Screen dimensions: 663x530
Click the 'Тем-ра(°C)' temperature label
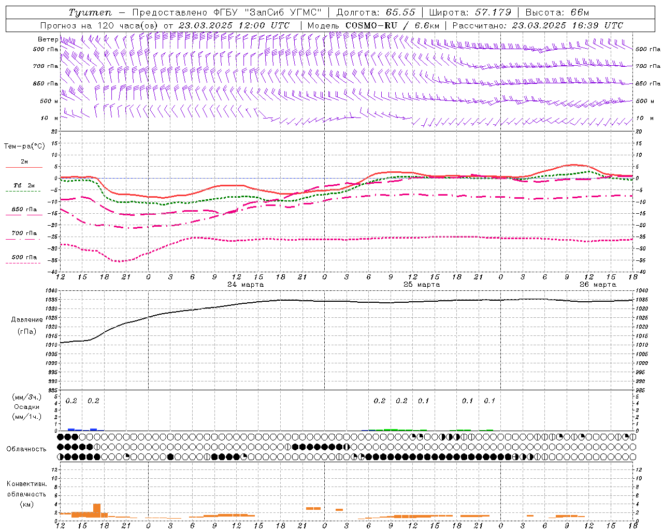(24, 146)
